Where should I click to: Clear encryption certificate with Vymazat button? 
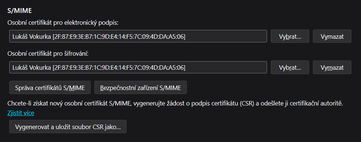332,67
